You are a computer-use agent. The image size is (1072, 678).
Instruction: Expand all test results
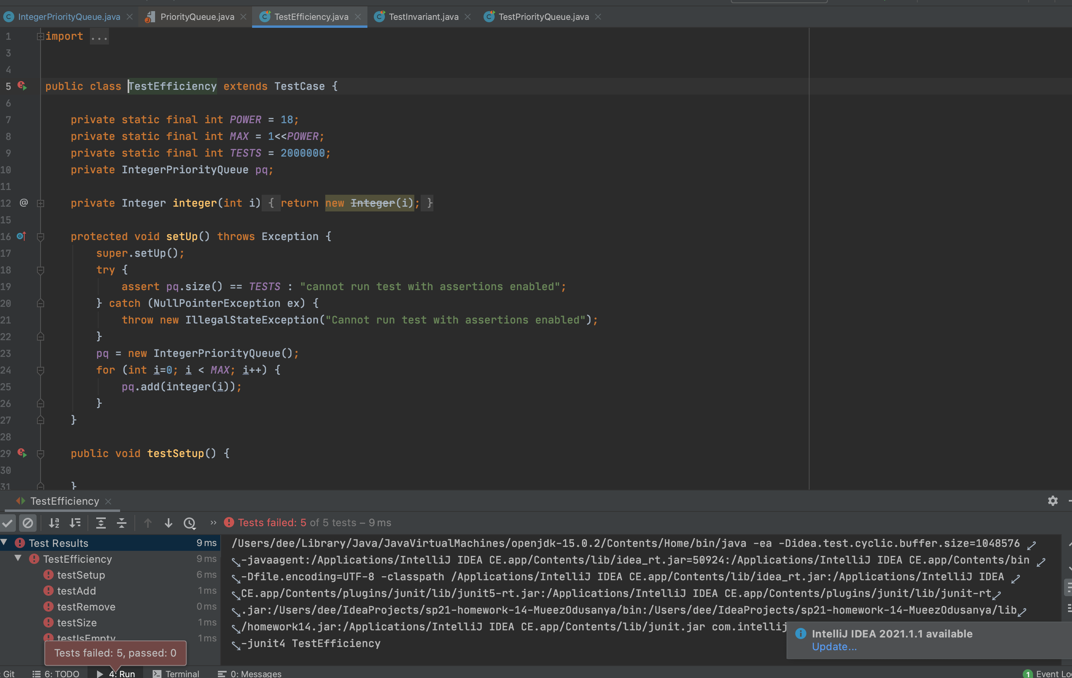pyautogui.click(x=101, y=523)
